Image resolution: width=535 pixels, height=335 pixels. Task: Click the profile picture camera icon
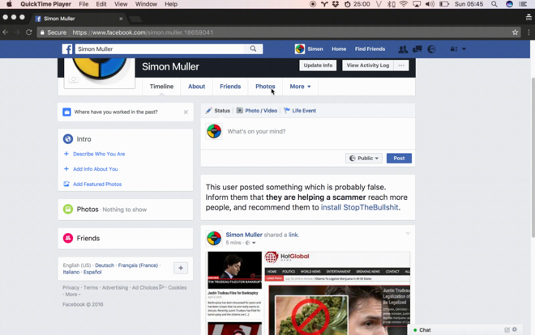(73, 79)
